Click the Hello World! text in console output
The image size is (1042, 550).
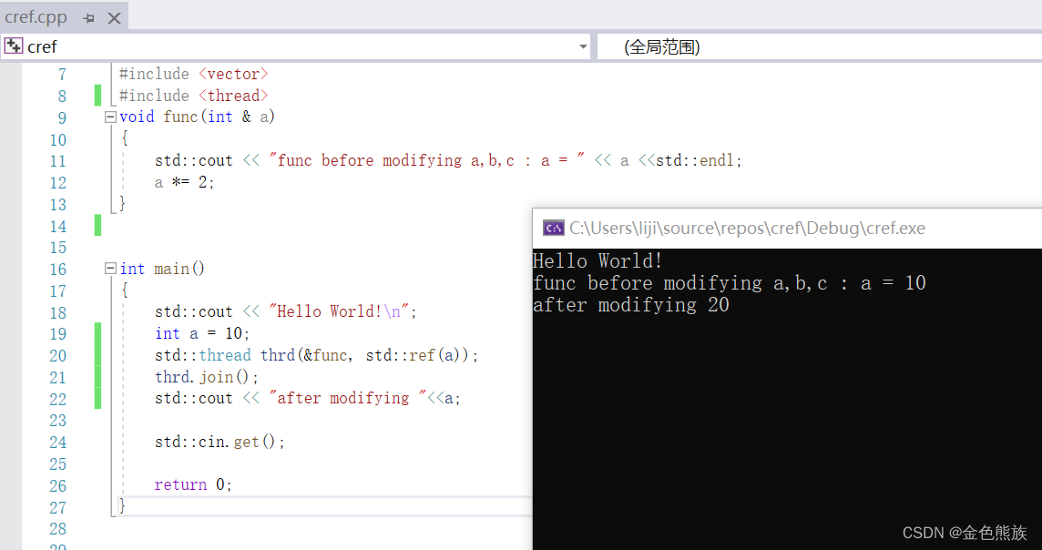(x=597, y=260)
